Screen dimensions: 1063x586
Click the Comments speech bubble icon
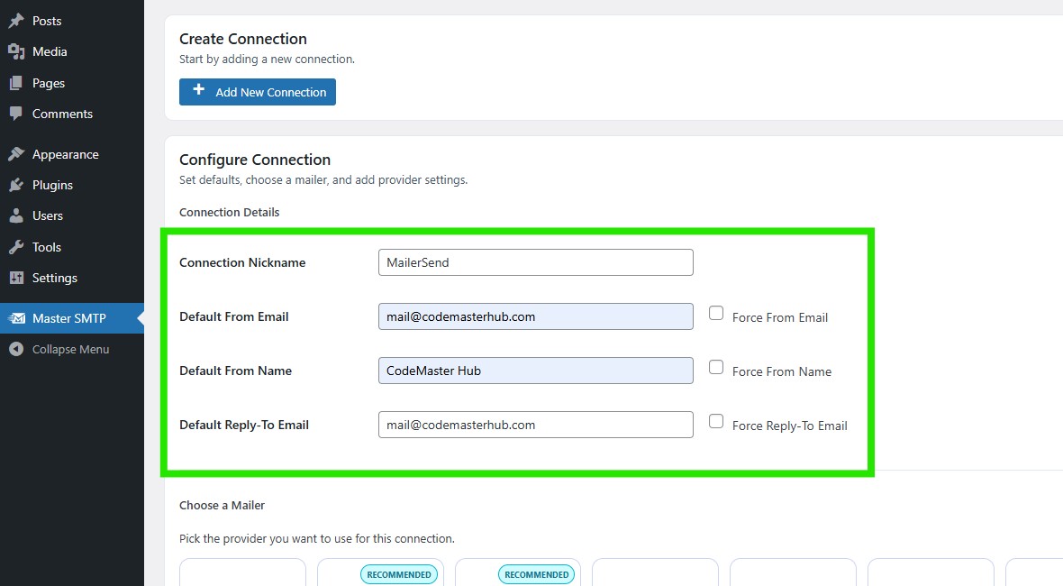16,114
